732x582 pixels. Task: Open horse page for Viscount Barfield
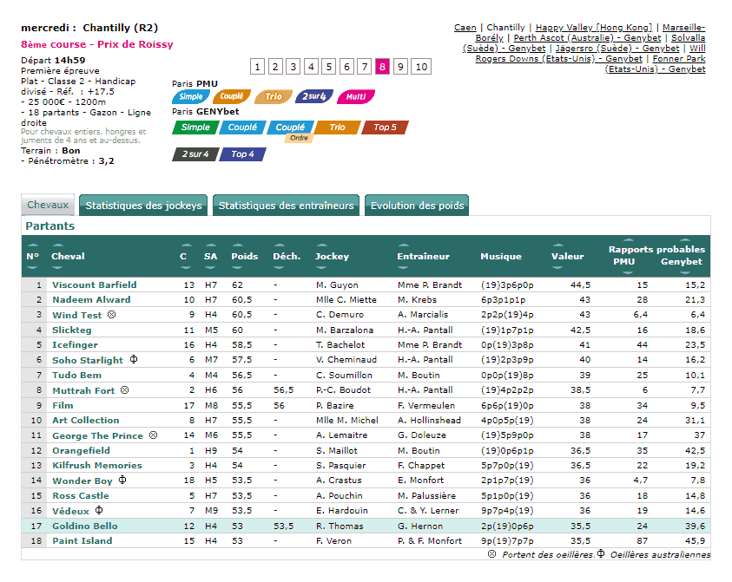(x=94, y=284)
